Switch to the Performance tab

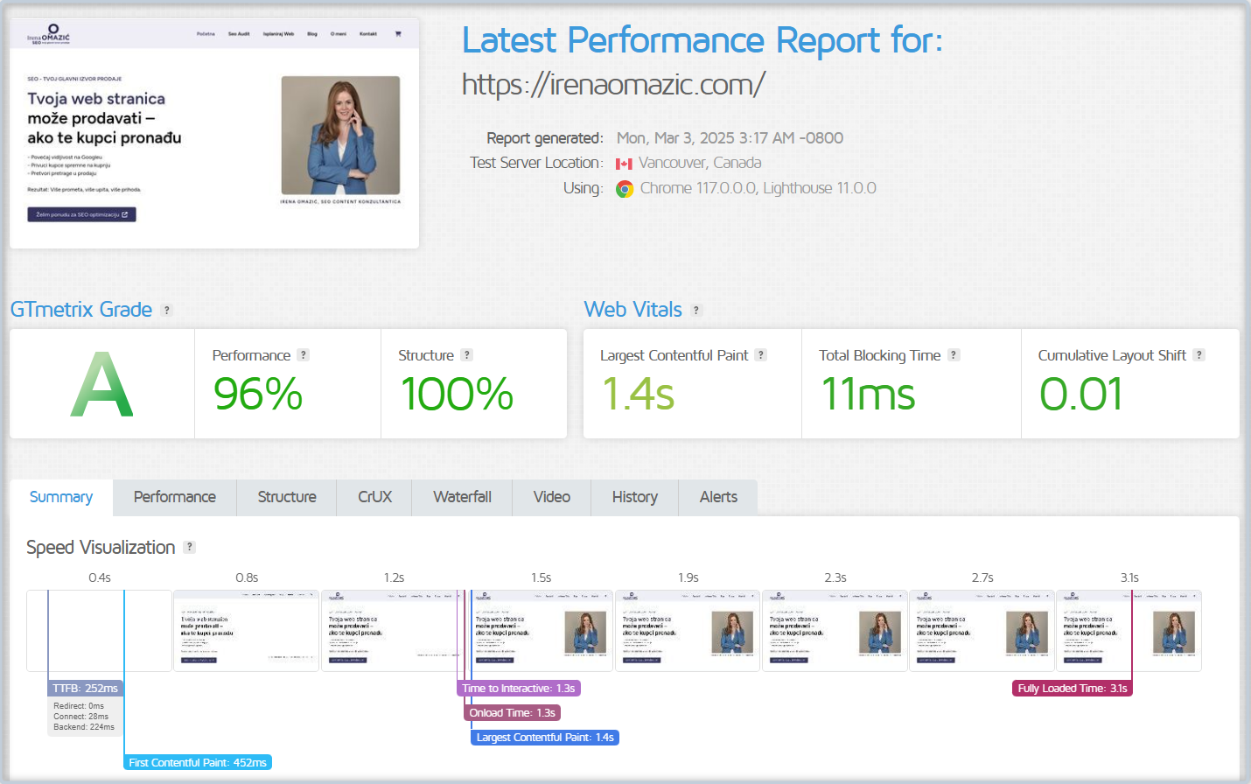click(175, 497)
